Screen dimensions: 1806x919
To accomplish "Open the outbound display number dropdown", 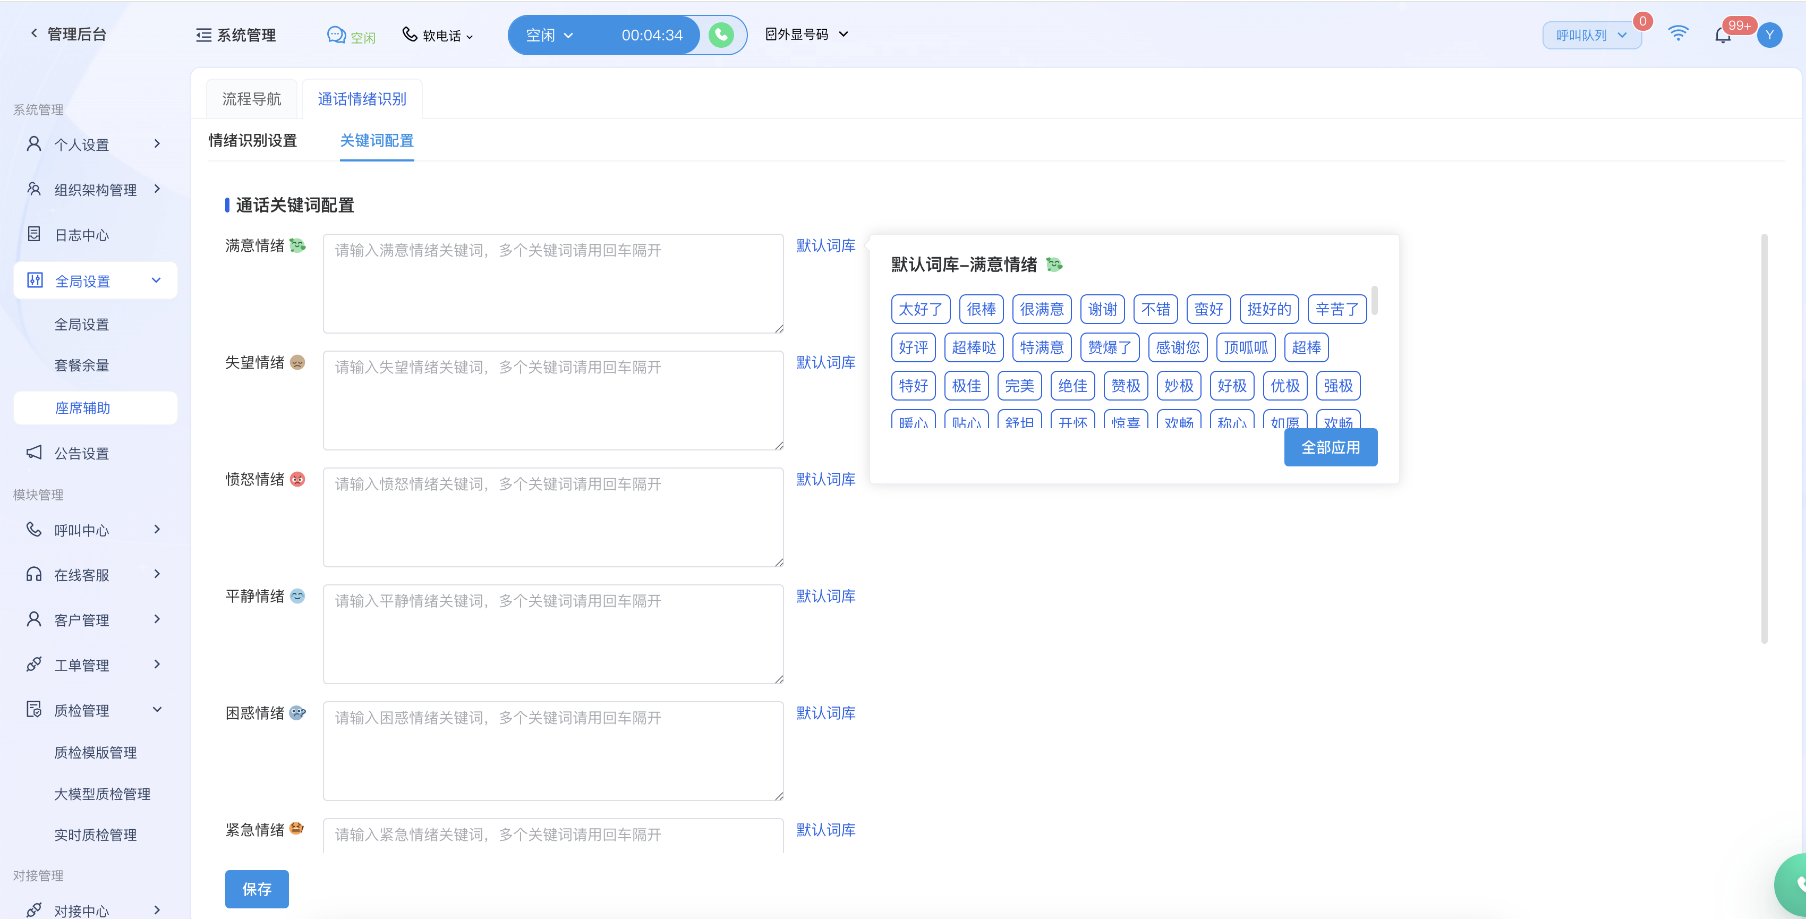I will click(x=806, y=35).
